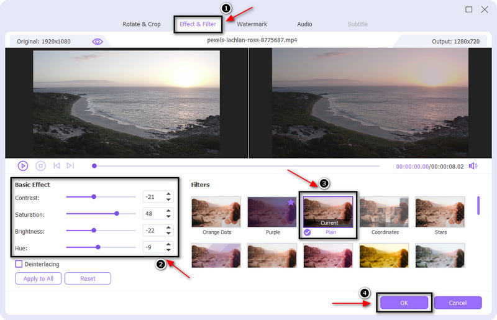Image resolution: width=497 pixels, height=320 pixels.
Task: Confirm with the OK button
Action: (x=404, y=303)
